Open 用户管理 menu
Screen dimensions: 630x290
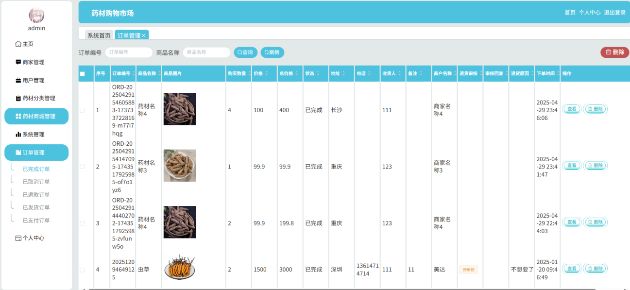(x=36, y=80)
